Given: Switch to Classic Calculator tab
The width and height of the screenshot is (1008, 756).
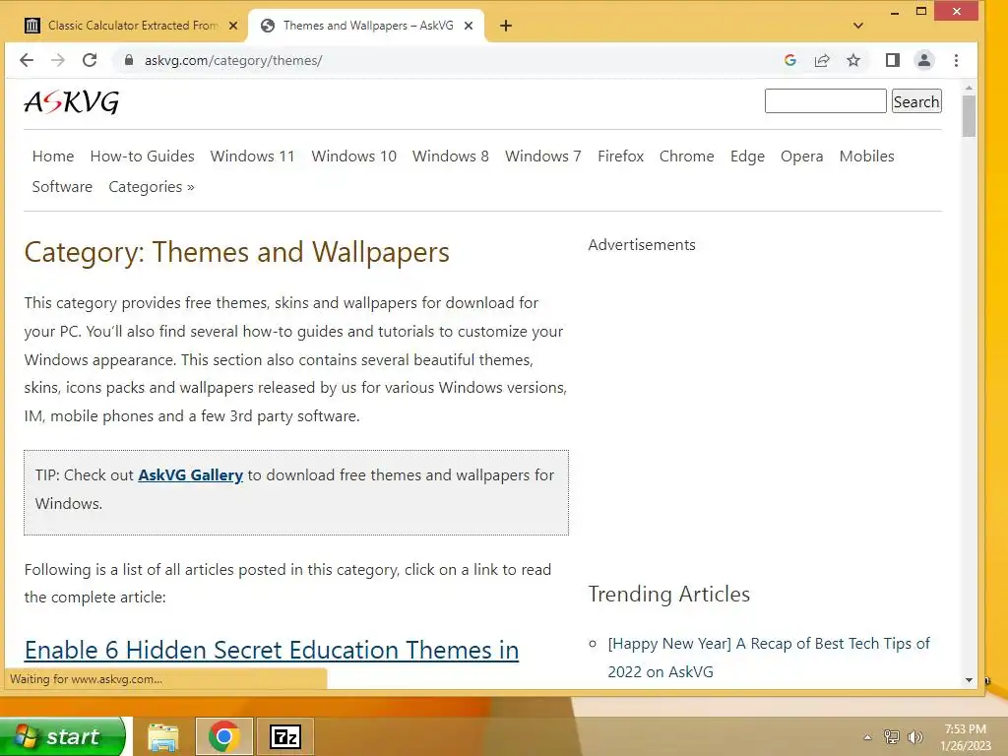Looking at the screenshot, I should click(132, 26).
